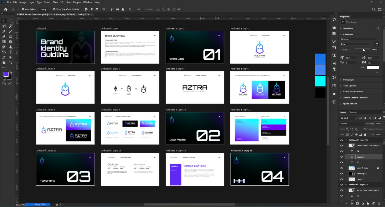Click Lock all layer padlock icon
Viewport: 385px width, 207px height.
tap(365, 135)
